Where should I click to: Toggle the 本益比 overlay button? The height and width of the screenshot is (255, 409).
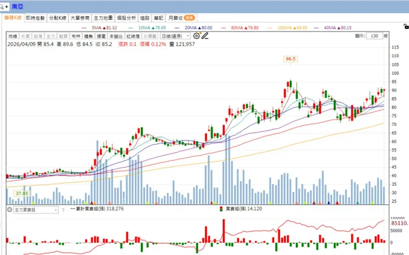pyautogui.click(x=116, y=37)
